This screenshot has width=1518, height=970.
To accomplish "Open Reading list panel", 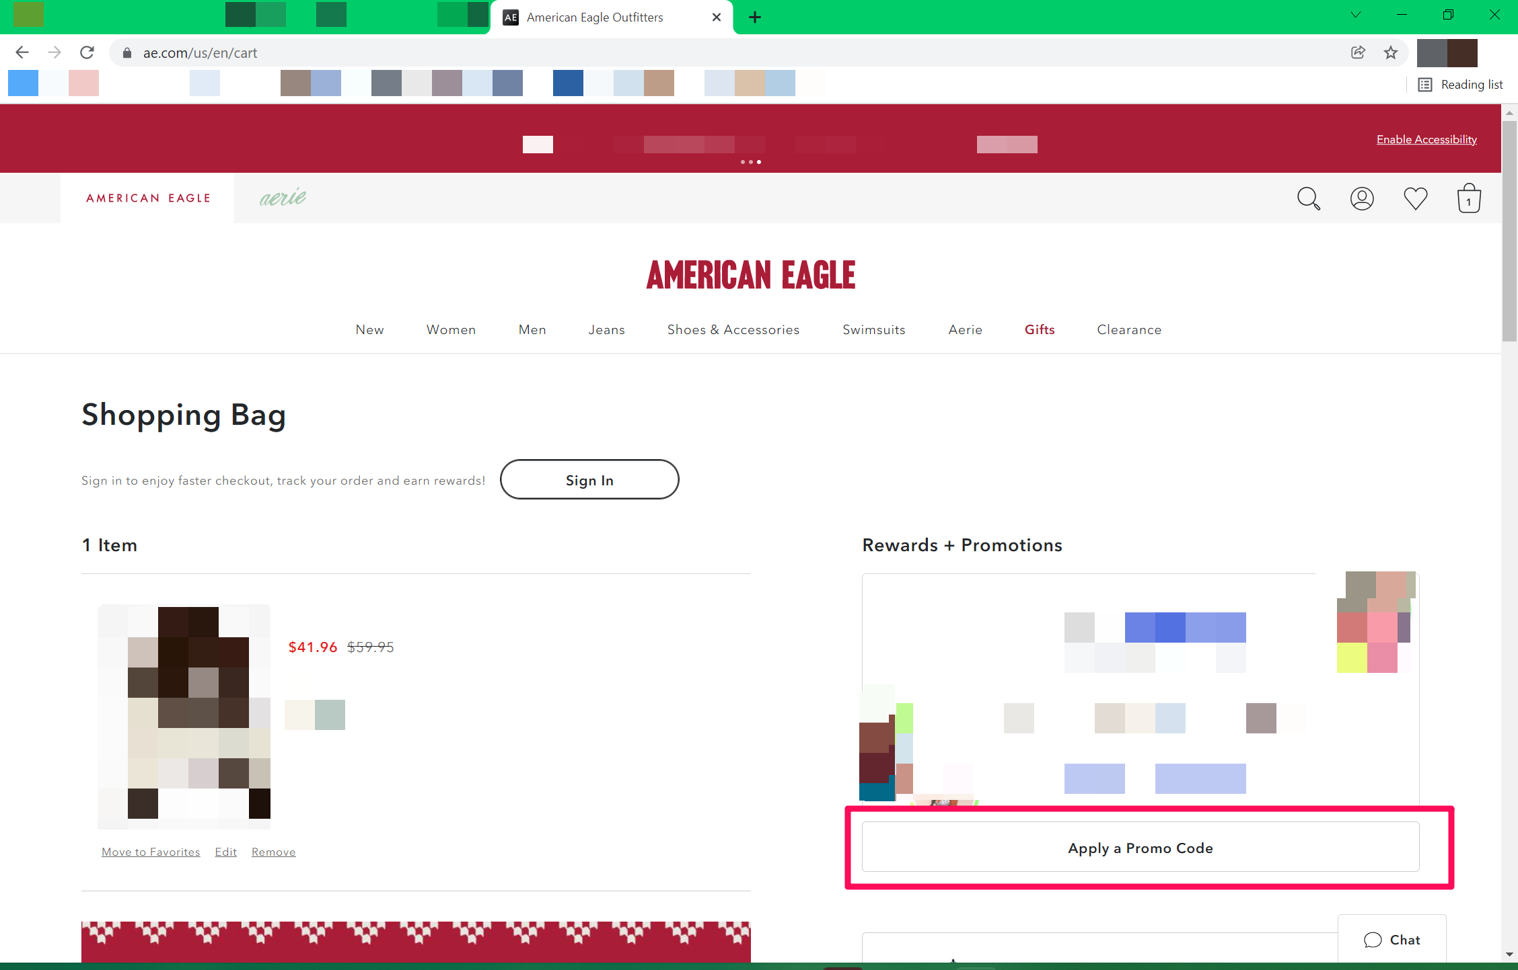I will (1460, 85).
